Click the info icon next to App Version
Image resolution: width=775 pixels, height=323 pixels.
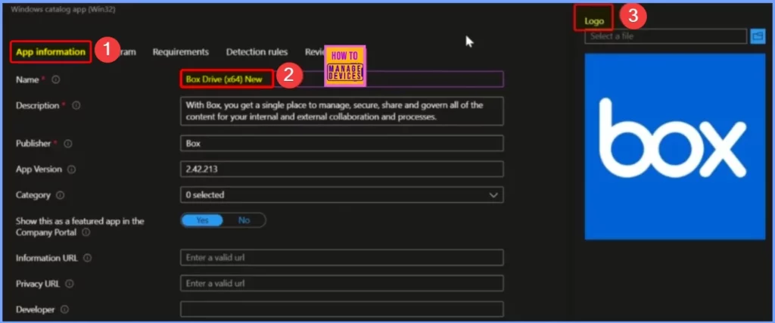[x=71, y=169]
